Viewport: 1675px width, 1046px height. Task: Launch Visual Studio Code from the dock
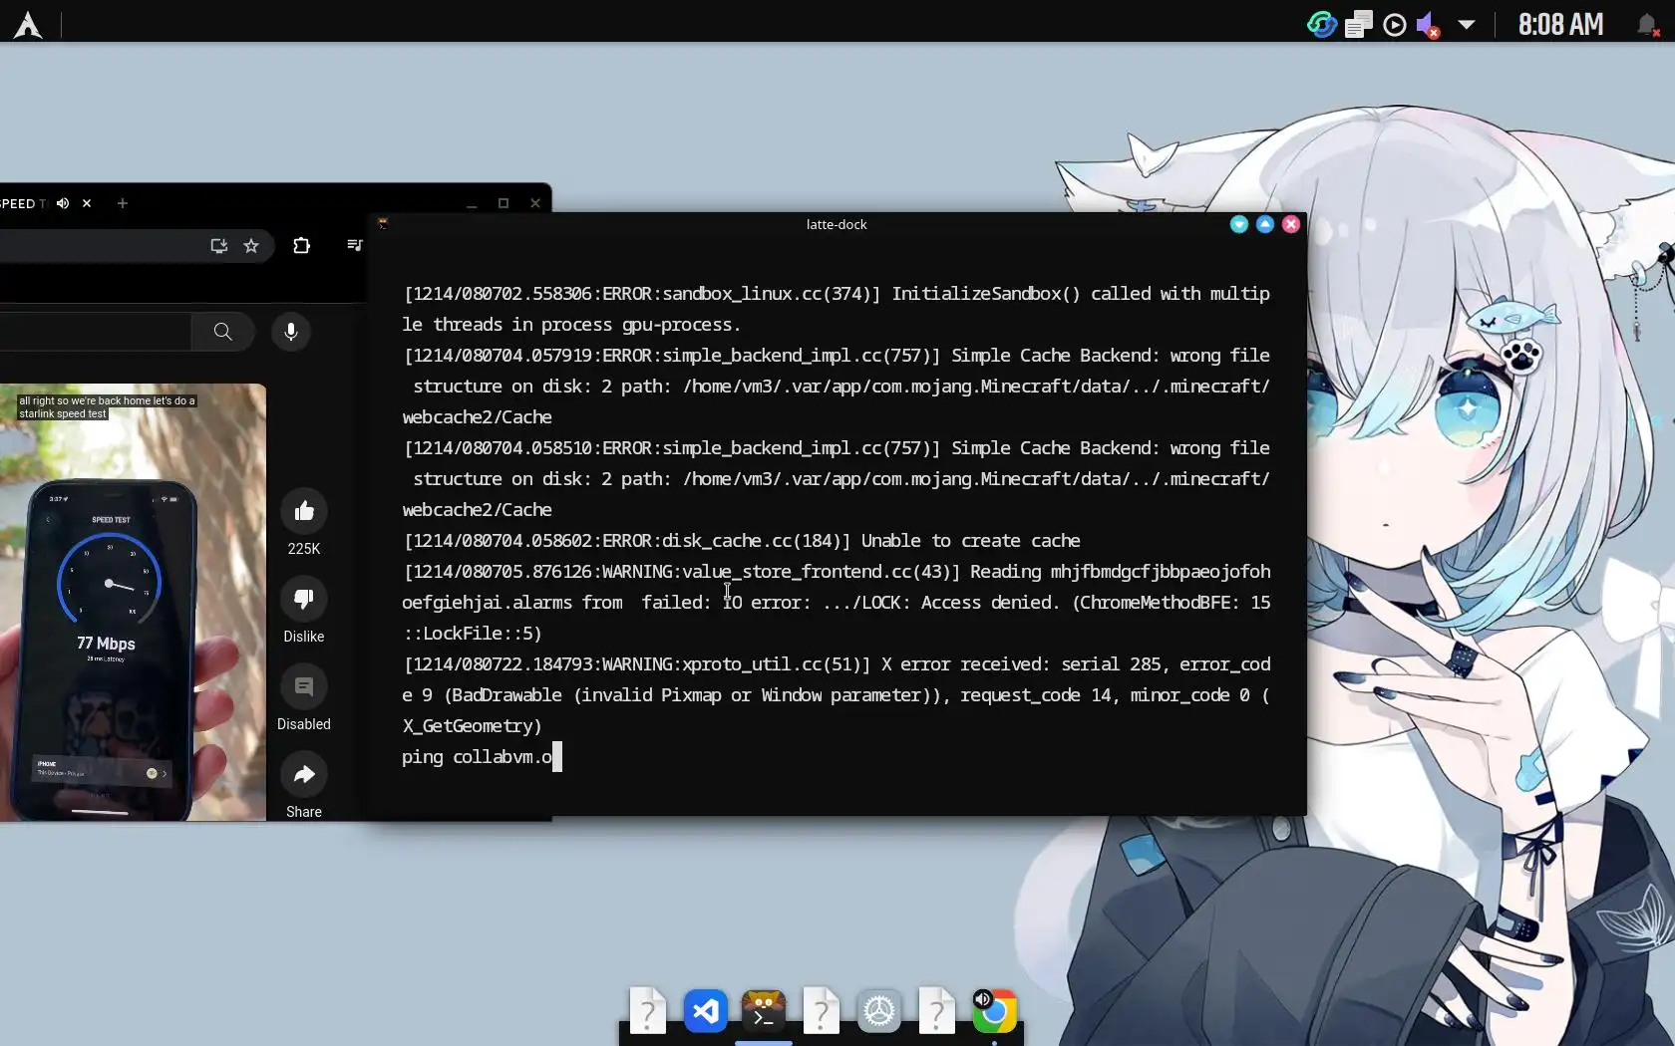pos(706,1011)
